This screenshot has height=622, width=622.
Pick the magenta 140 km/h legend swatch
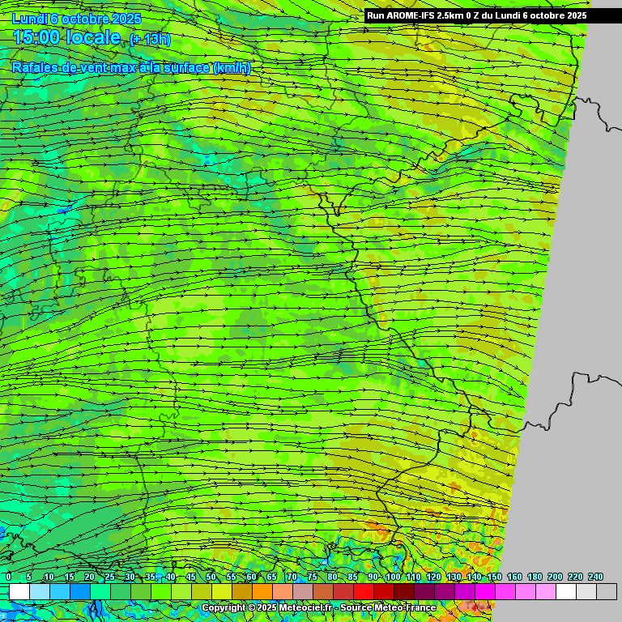click(484, 592)
